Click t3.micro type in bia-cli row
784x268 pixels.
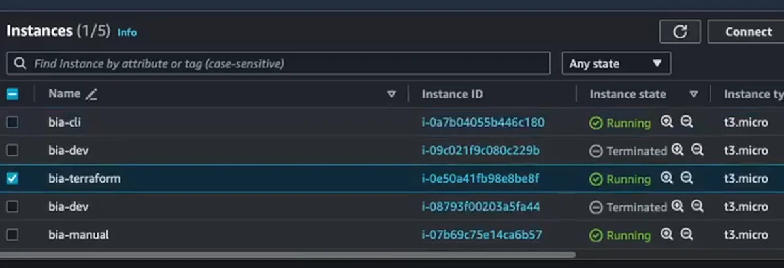[745, 123]
